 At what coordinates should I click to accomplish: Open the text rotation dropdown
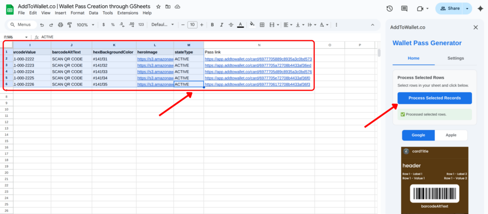324,25
